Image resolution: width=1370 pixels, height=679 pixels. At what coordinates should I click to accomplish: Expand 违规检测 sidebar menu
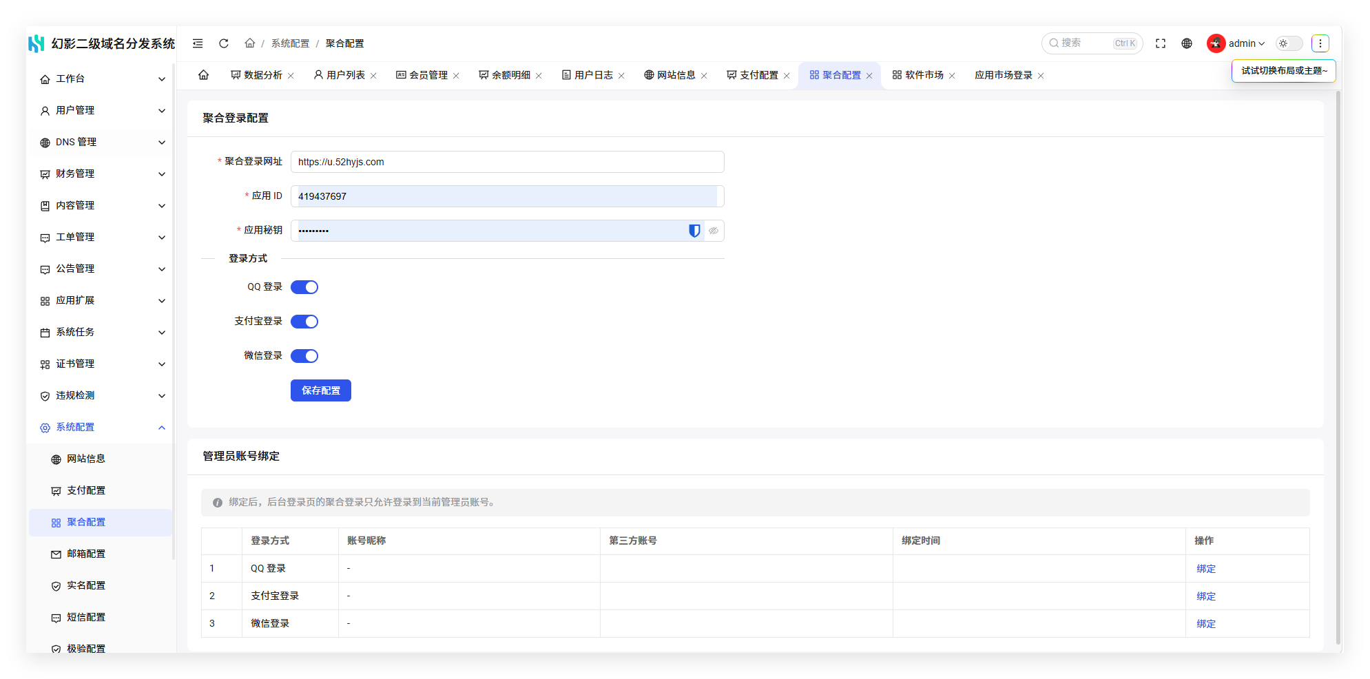pos(102,396)
